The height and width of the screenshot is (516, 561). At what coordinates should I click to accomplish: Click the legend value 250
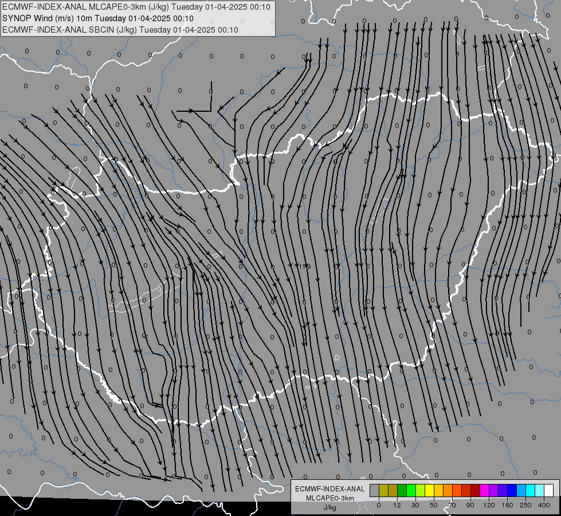(525, 505)
